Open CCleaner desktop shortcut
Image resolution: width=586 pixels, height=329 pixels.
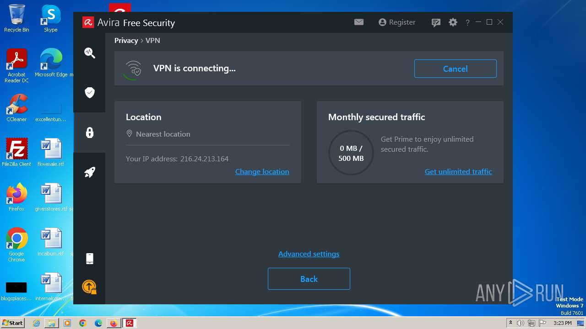pyautogui.click(x=16, y=108)
